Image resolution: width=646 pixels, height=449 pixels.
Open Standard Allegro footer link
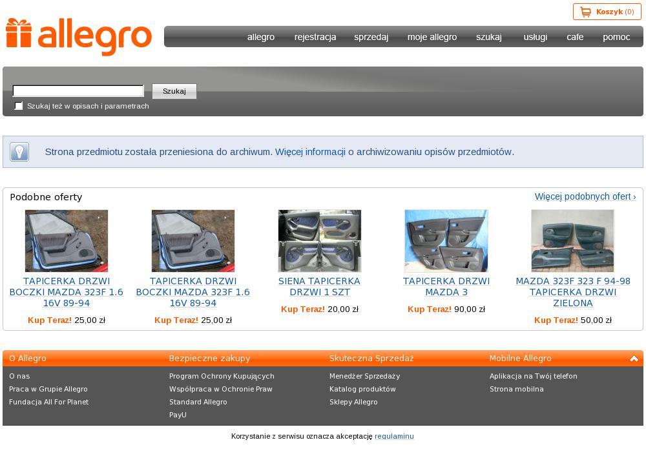(x=198, y=402)
